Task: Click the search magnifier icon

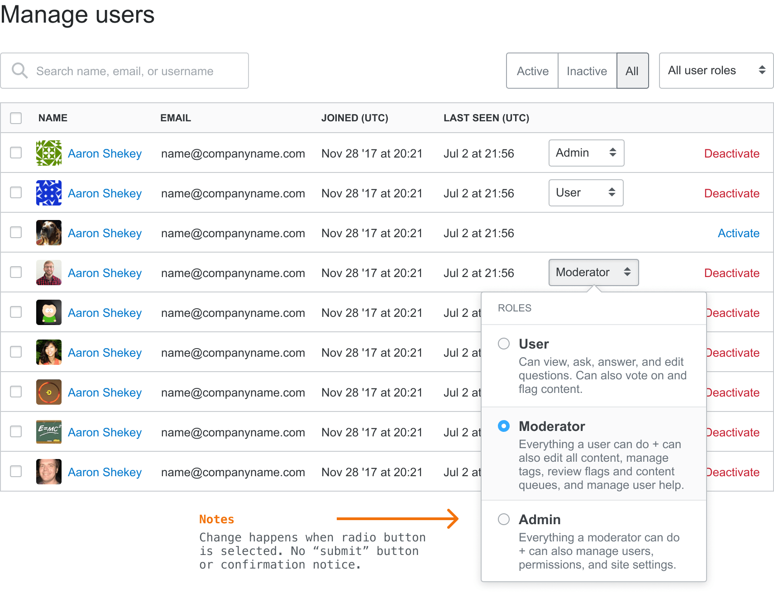Action: (19, 71)
